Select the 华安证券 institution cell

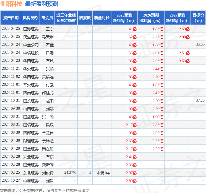pos(31,69)
